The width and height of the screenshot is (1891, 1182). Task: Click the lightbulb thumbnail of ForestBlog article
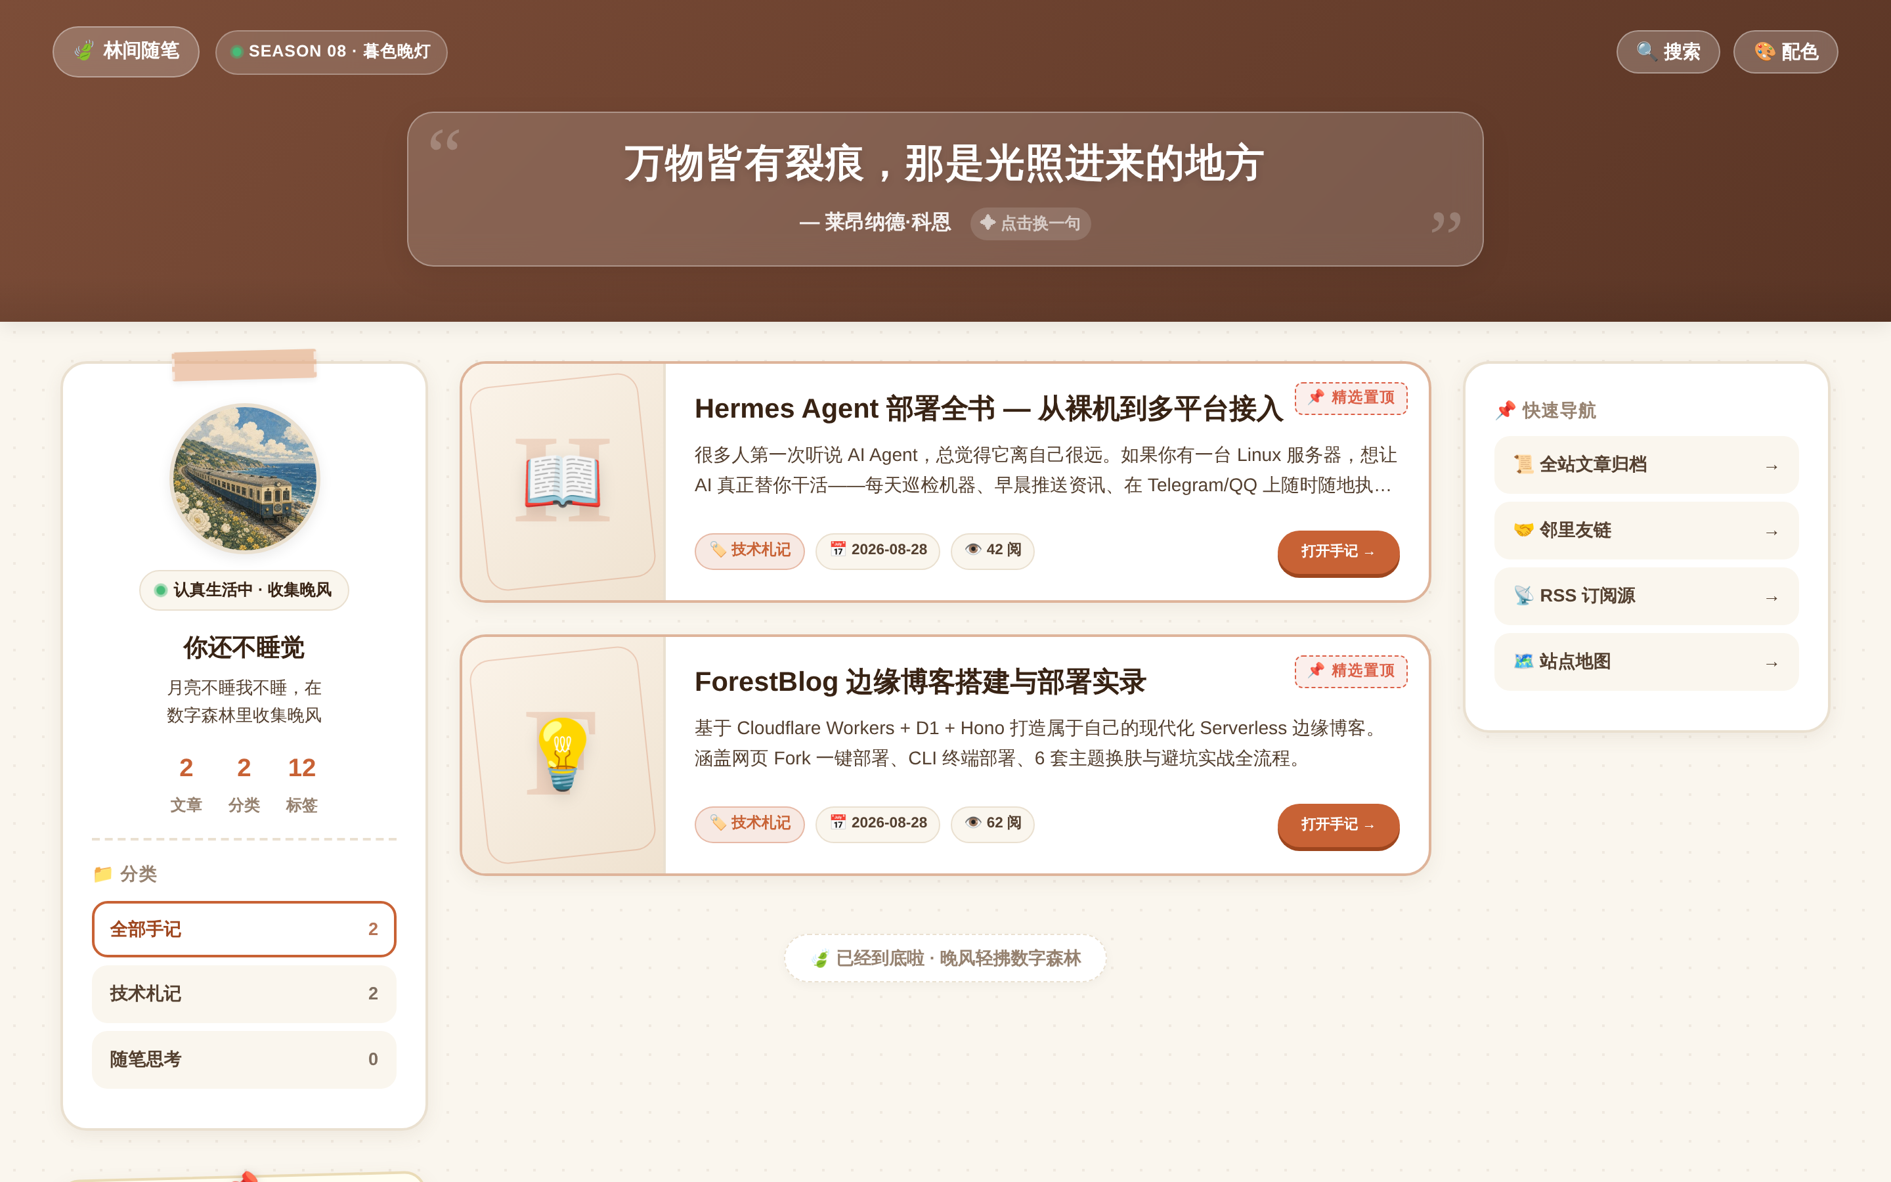pyautogui.click(x=563, y=754)
